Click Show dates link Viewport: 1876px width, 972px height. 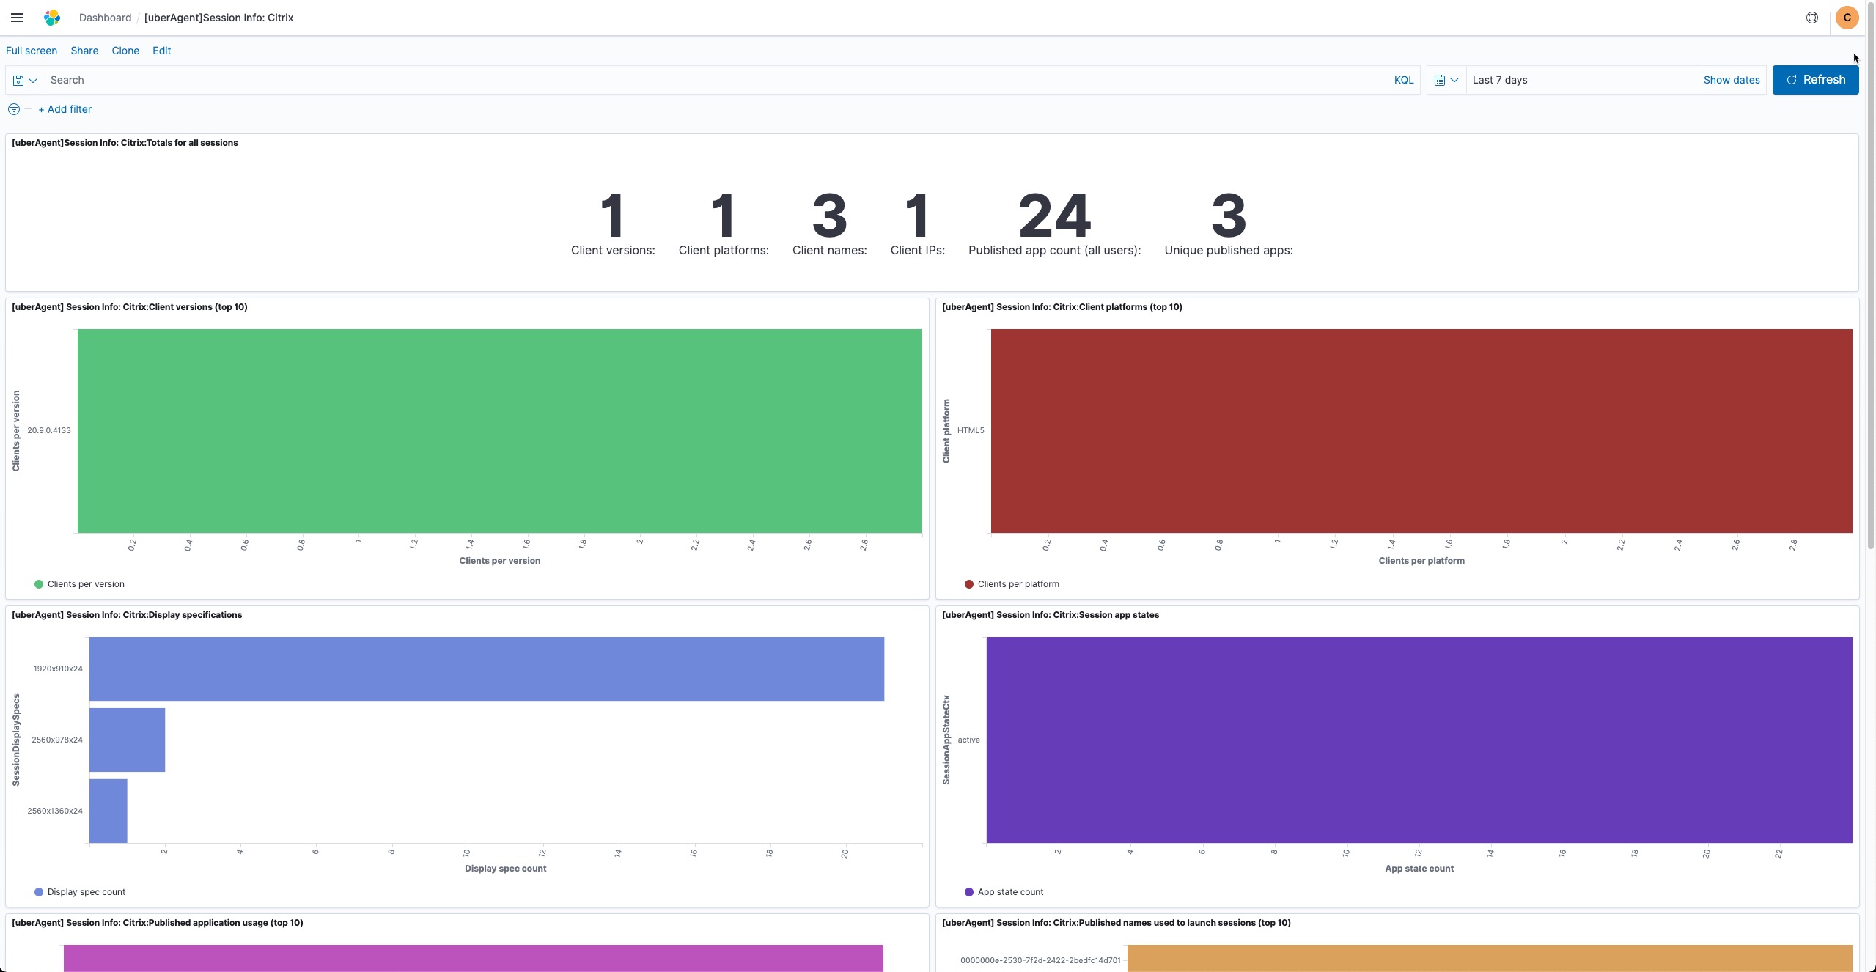pyautogui.click(x=1731, y=80)
